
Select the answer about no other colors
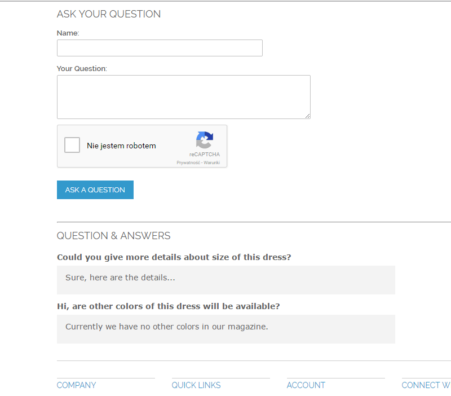pos(166,327)
